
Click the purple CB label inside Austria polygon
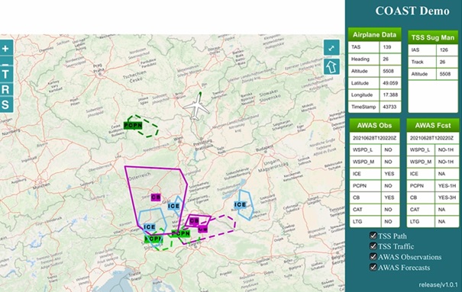pos(156,197)
